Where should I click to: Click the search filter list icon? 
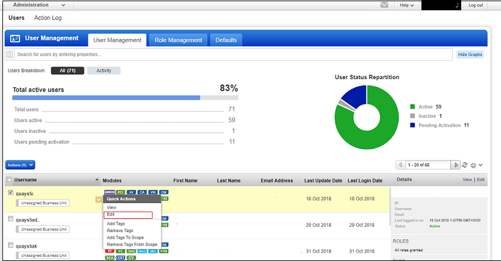coord(10,54)
